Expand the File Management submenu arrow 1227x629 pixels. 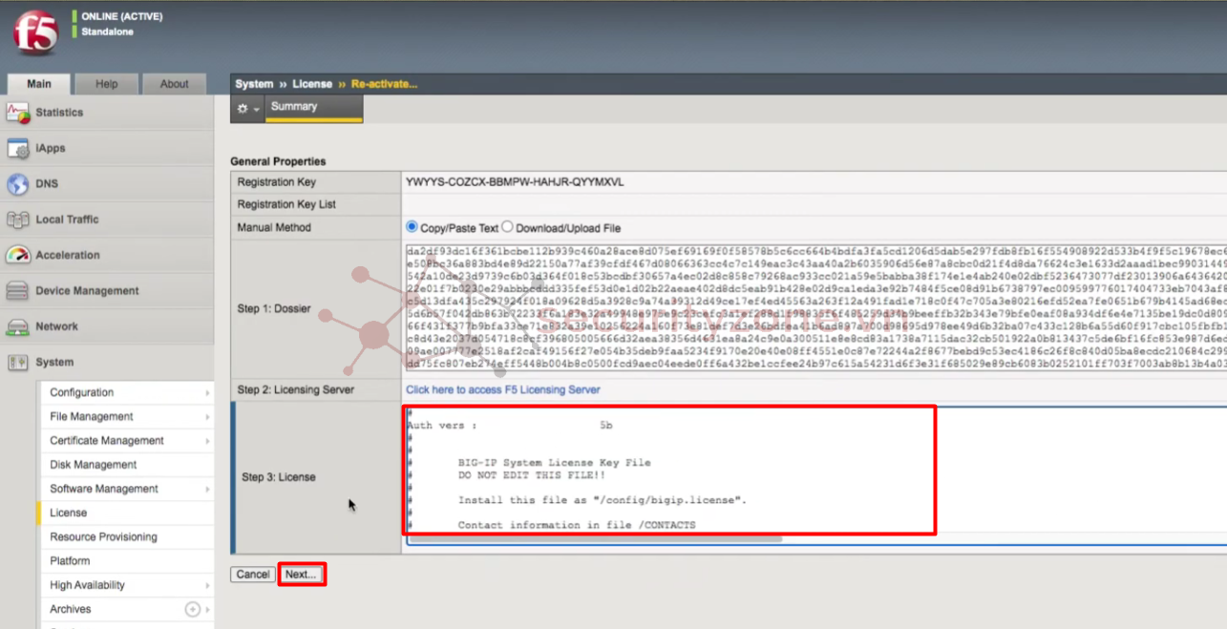207,417
